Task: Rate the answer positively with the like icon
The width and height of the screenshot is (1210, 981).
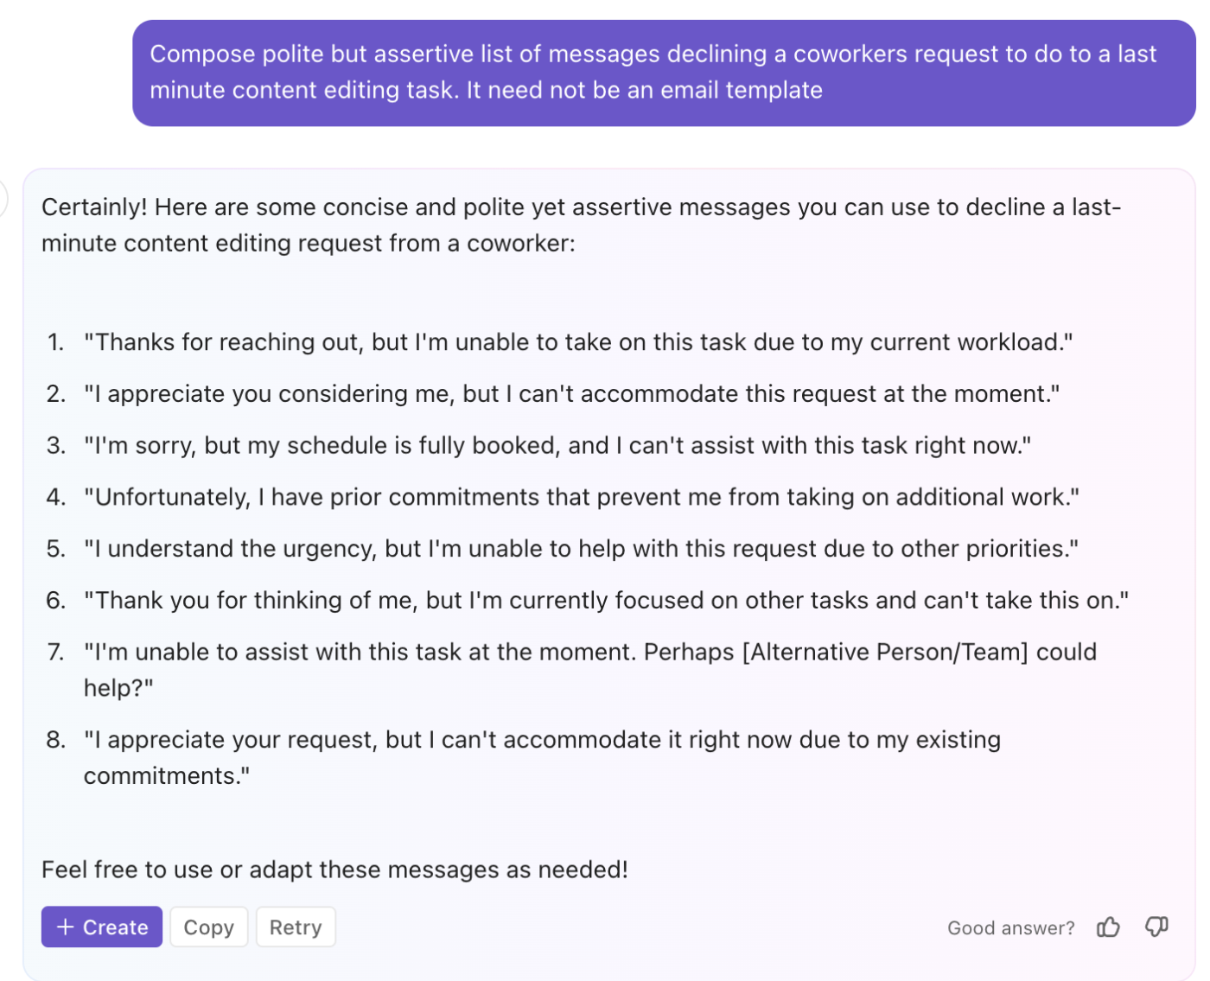Action: tap(1109, 927)
